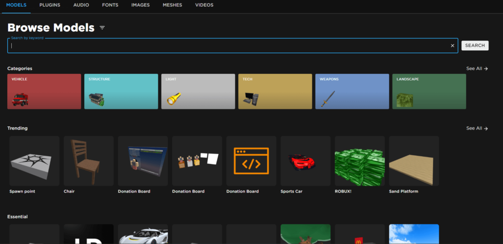This screenshot has width=503, height=244.
Task: Click the fire truck icon in Vehicle category
Action: pyautogui.click(x=20, y=99)
